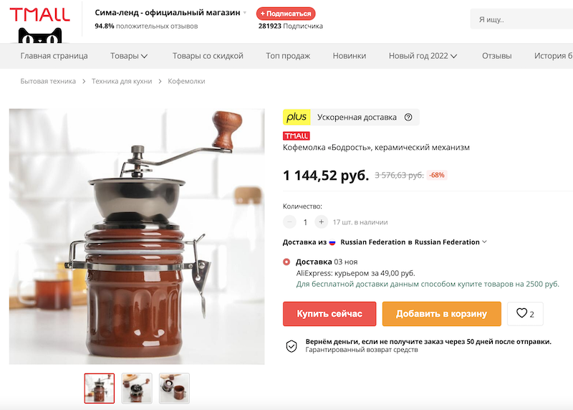Expand the Товары menu dropdown

[129, 56]
